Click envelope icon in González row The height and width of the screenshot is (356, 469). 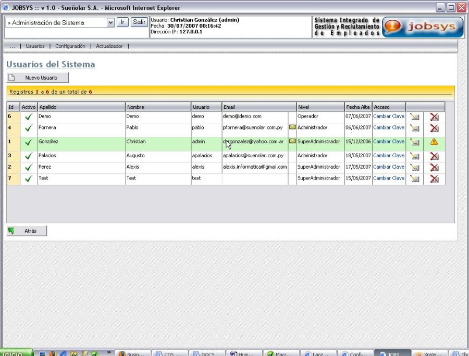(x=292, y=142)
